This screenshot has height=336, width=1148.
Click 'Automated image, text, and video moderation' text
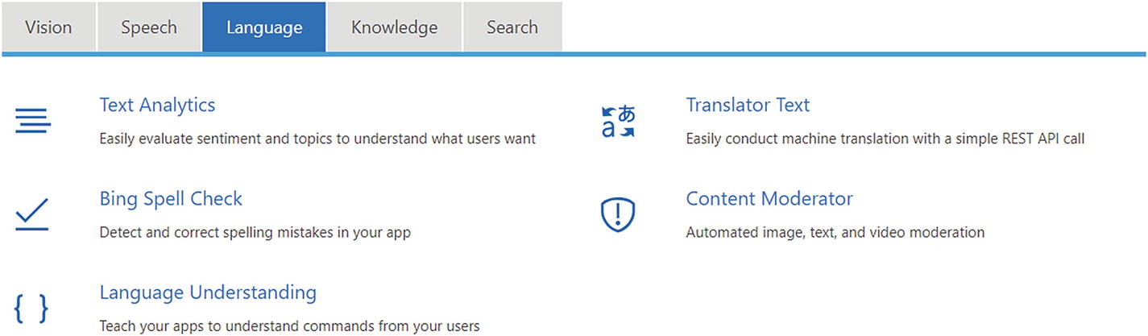coord(835,233)
